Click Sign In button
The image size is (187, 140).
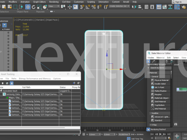[x=177, y=2]
